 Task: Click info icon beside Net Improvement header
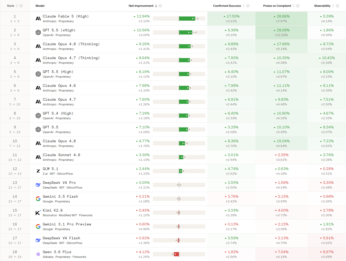[x=160, y=6]
